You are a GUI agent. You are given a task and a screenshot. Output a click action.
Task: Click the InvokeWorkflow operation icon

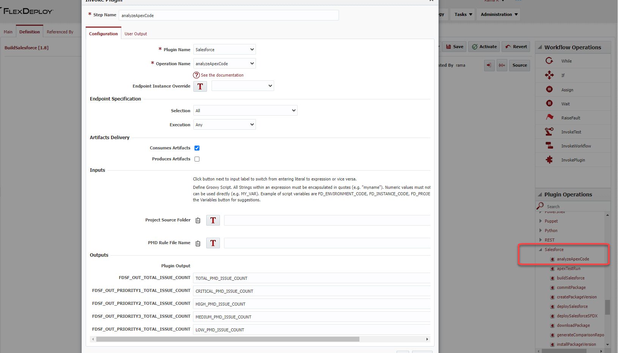549,145
